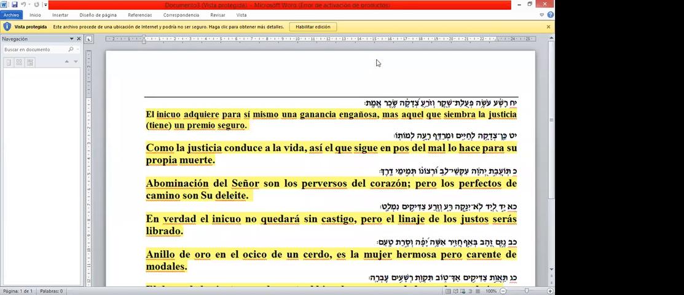Save the document using Quick Access icon
Screen dimensions: 684x295
coord(14,5)
